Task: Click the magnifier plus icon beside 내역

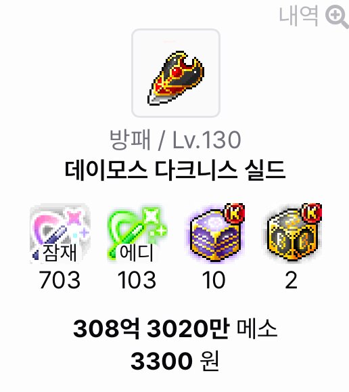Action: pos(337,16)
